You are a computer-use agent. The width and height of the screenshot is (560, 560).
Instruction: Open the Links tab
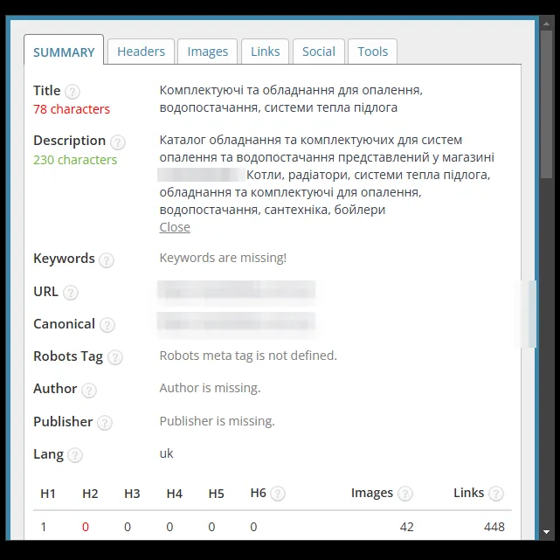[x=265, y=52]
